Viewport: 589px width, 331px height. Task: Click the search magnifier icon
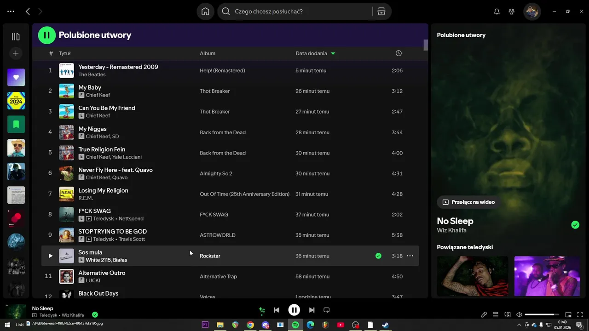226,11
